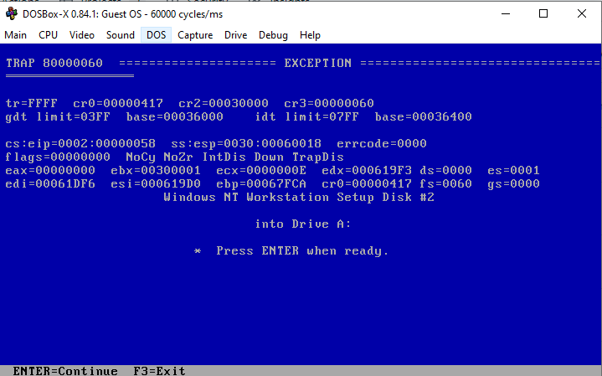This screenshot has width=602, height=376.
Task: Click the 'fs=0060' register
Action: coord(445,184)
